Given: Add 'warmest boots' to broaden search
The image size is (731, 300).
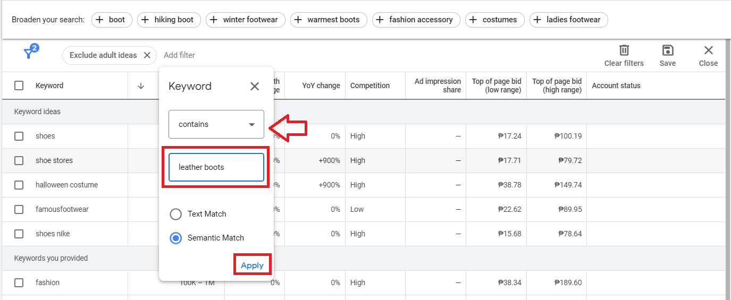Looking at the screenshot, I should (x=329, y=20).
